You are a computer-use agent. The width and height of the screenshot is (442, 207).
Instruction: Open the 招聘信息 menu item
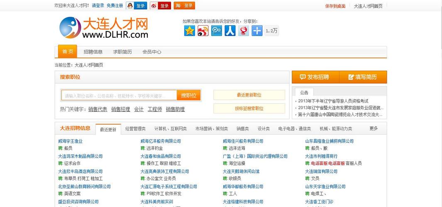[93, 52]
